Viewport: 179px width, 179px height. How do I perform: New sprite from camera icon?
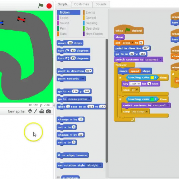pyautogui.click(x=48, y=111)
